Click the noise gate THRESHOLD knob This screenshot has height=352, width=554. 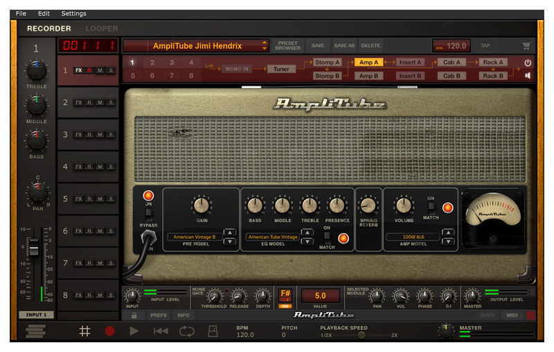pos(214,296)
